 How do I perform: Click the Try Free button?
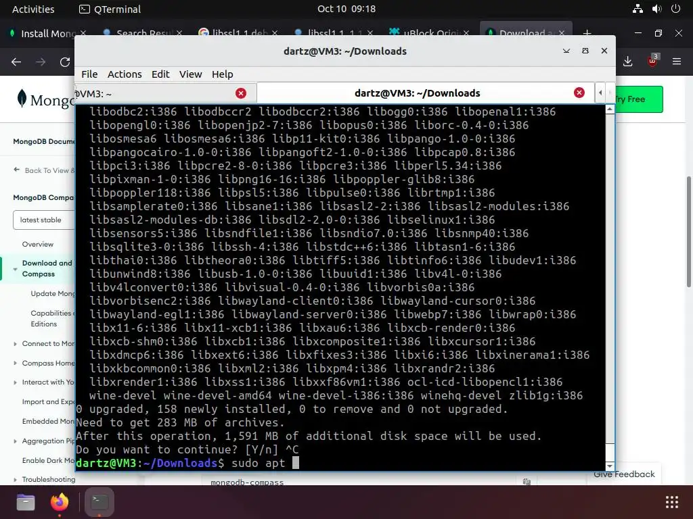639,99
